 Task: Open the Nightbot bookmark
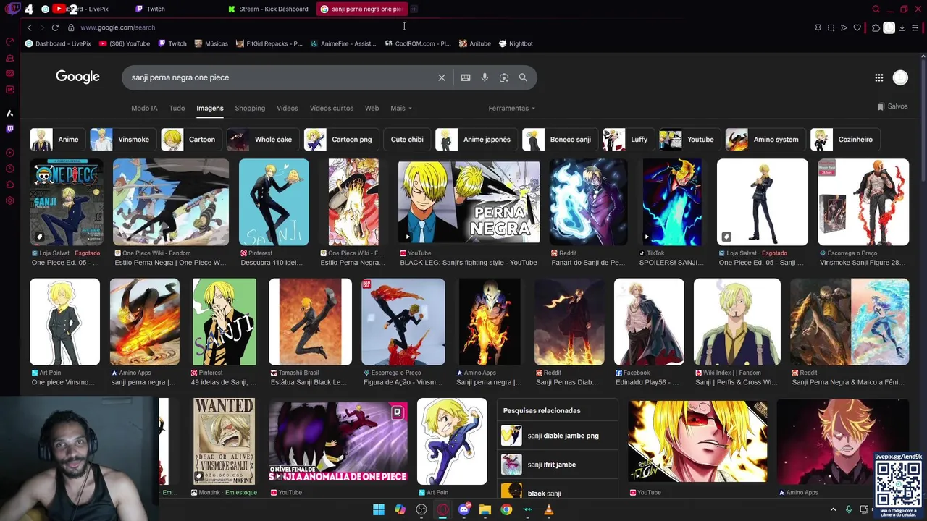(x=516, y=43)
